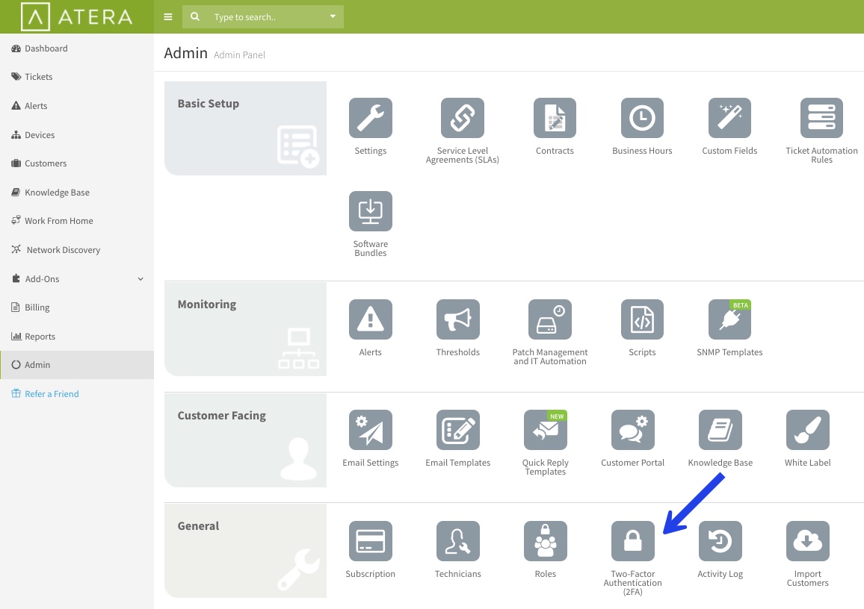
Task: Open Tickets in the sidebar
Action: [x=76, y=77]
